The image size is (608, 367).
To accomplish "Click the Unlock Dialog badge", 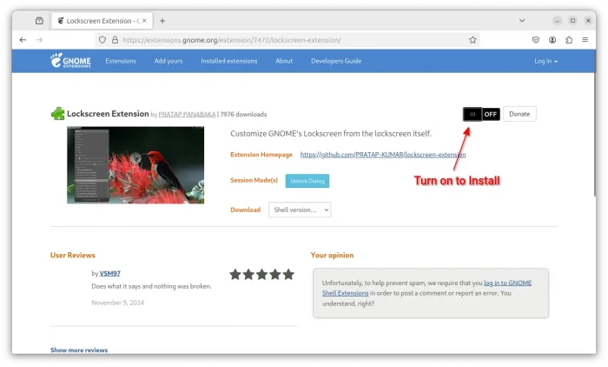I will click(x=307, y=181).
